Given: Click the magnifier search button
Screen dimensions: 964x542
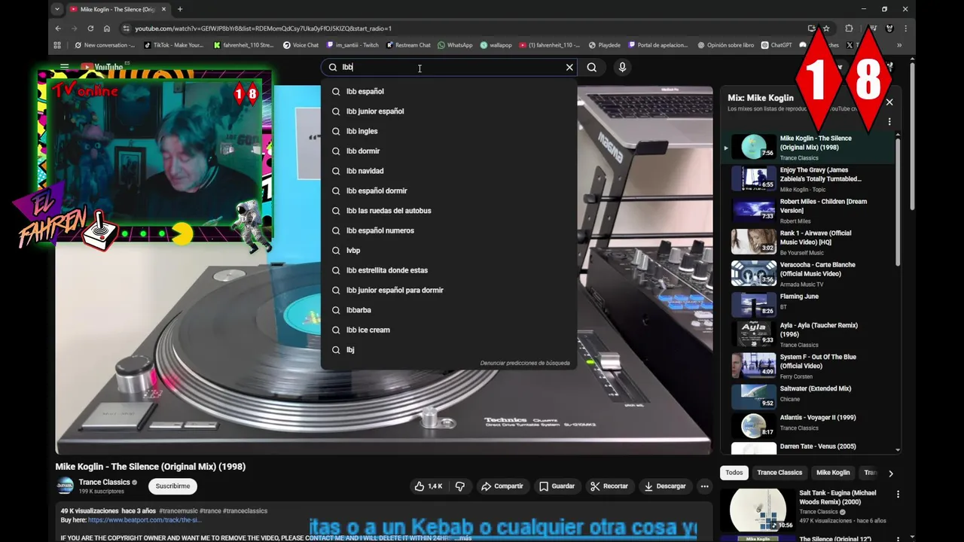Looking at the screenshot, I should 592,67.
